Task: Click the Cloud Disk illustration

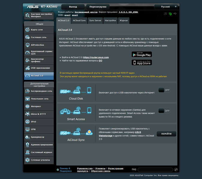Action: [76, 90]
